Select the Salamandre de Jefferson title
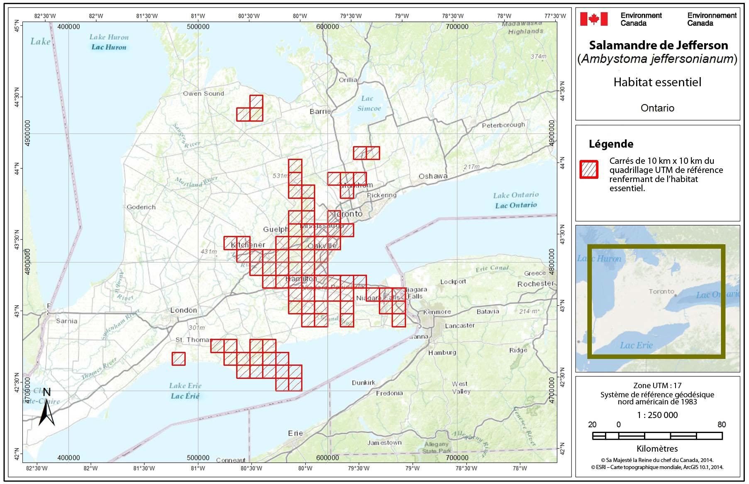 point(658,45)
